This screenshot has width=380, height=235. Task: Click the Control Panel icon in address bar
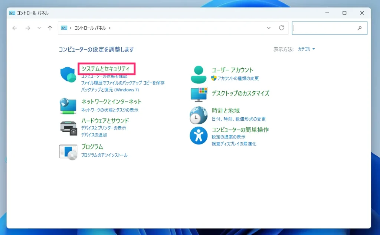[x=64, y=28]
